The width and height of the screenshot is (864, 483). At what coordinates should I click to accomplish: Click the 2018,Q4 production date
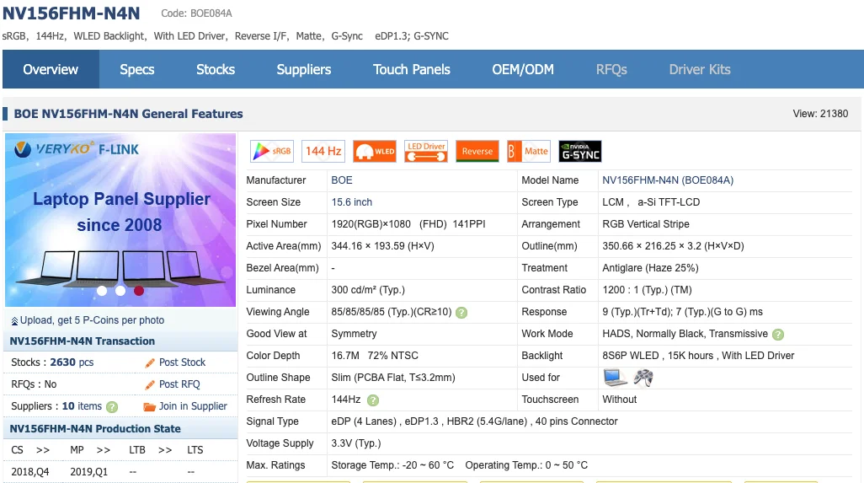(x=30, y=472)
